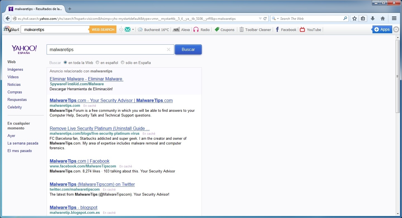View cached copy of the Facebook result
Screen dimensions: 402x218
(x=126, y=166)
